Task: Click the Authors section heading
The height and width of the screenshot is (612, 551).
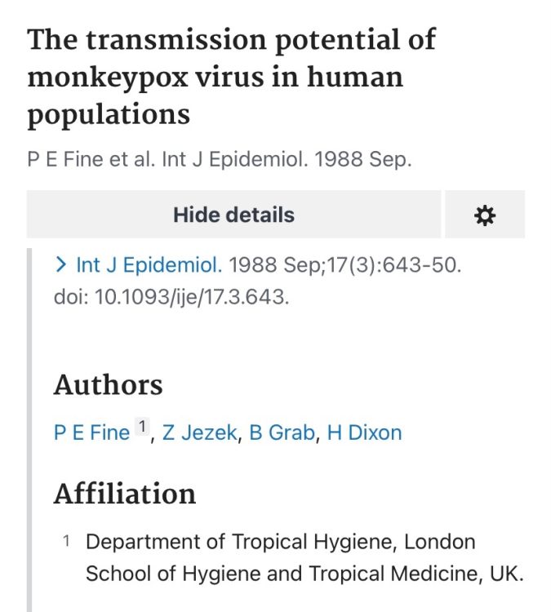Action: point(108,385)
